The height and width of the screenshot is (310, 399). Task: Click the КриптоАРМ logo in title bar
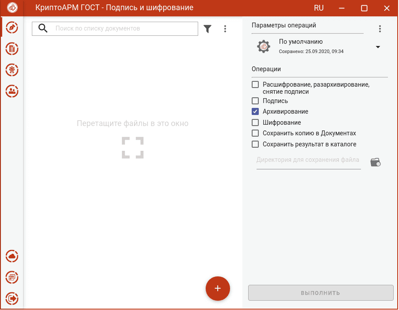tap(12, 8)
